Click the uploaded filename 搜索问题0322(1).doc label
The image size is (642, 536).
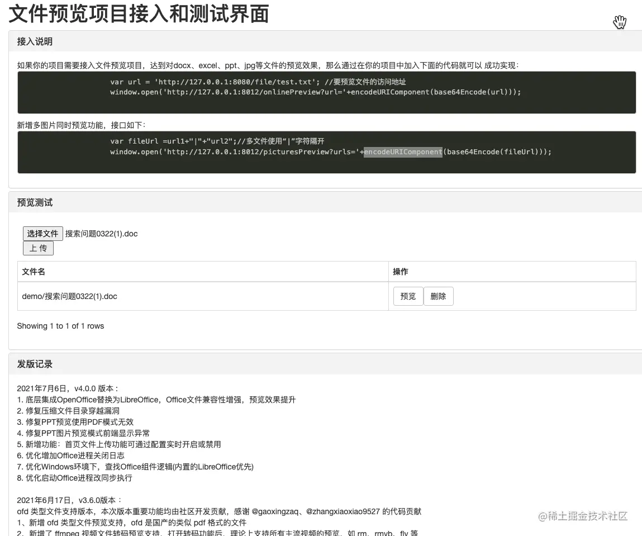101,234
